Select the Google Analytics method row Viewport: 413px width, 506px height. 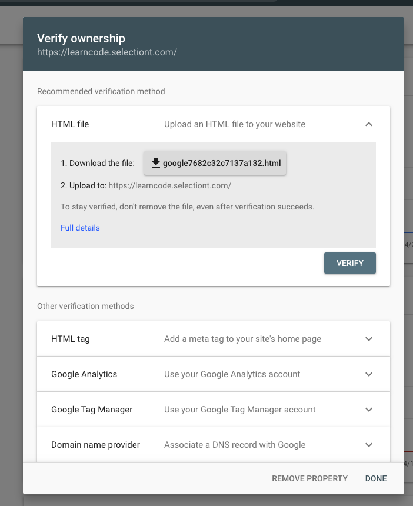(x=214, y=374)
